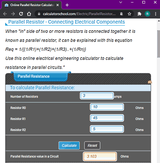Image resolution: width=160 pixels, height=163 pixels.
Task: Click the Reset button
Action: pos(92,146)
